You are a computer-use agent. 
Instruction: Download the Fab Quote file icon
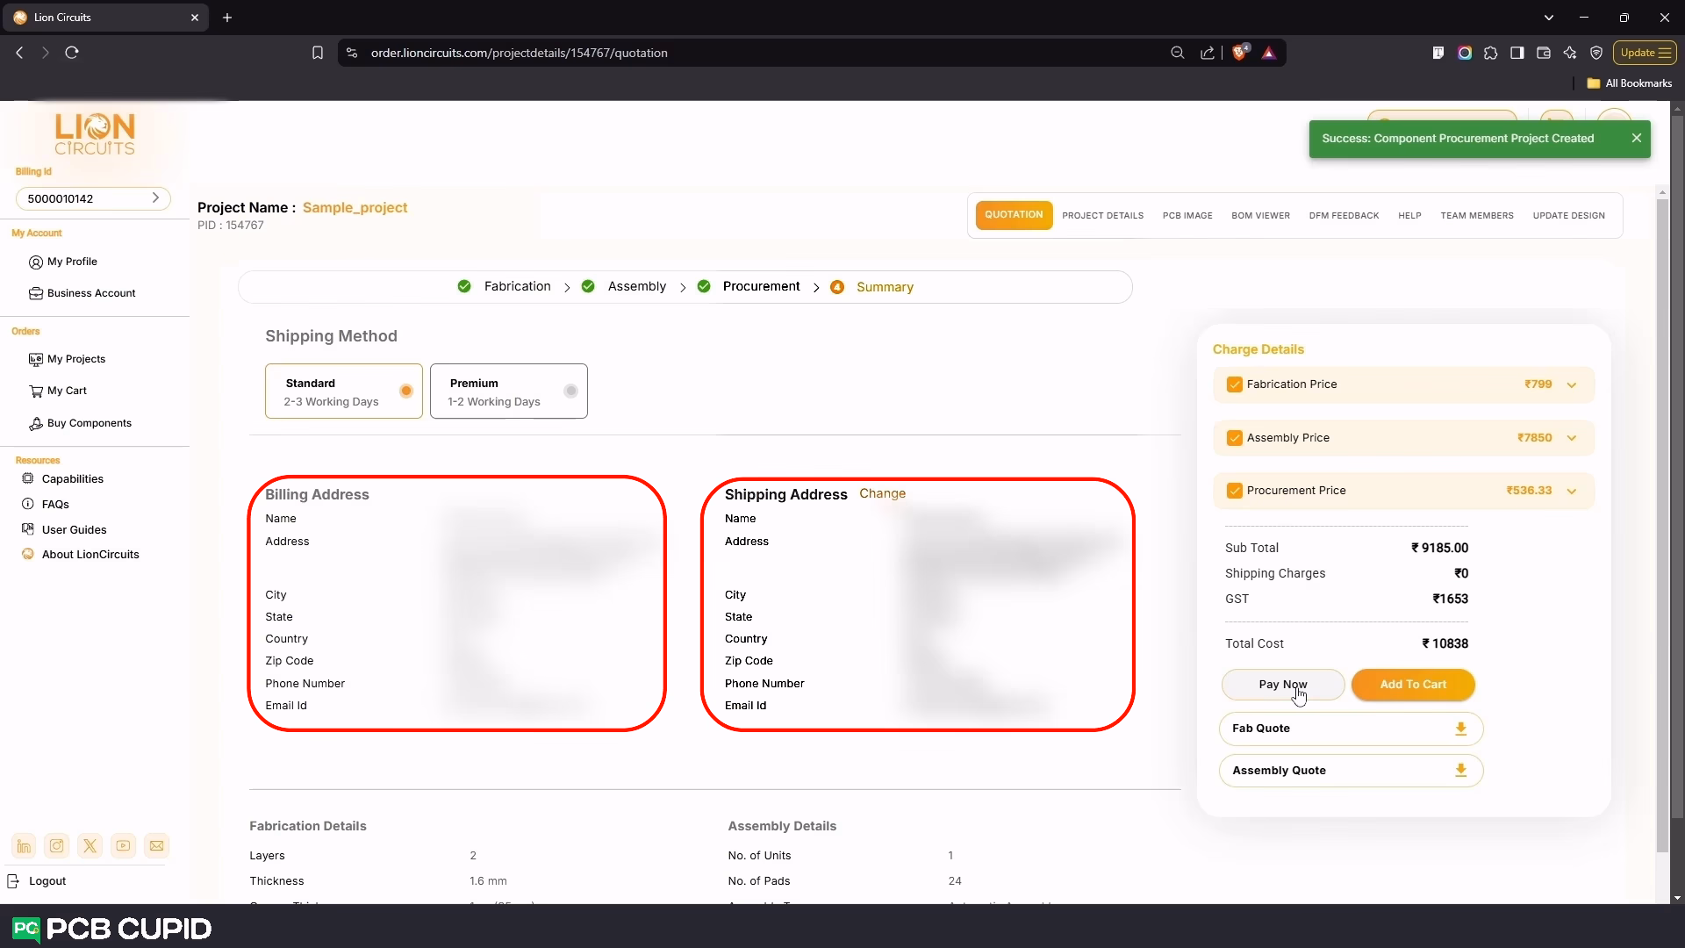pos(1460,729)
